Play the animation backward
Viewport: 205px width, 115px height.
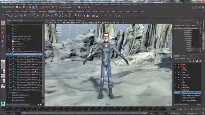coord(188,109)
